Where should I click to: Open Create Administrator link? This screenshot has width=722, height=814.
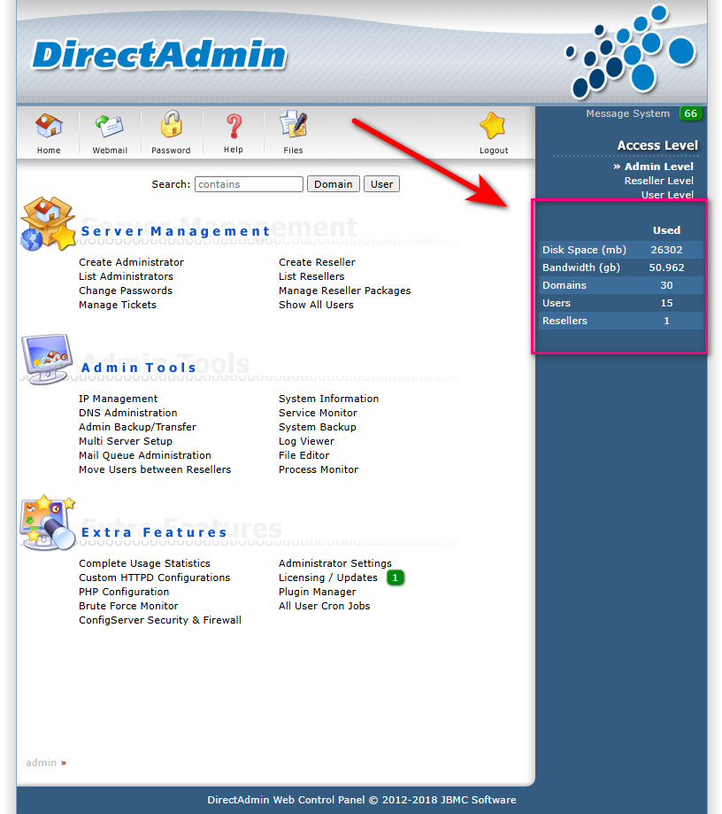(131, 262)
